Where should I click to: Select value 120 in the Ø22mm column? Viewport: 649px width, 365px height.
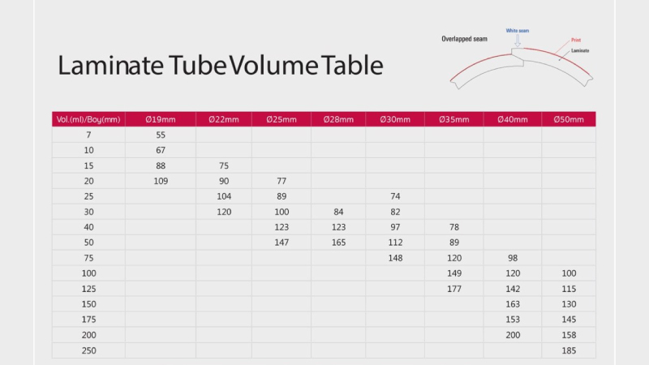(224, 212)
